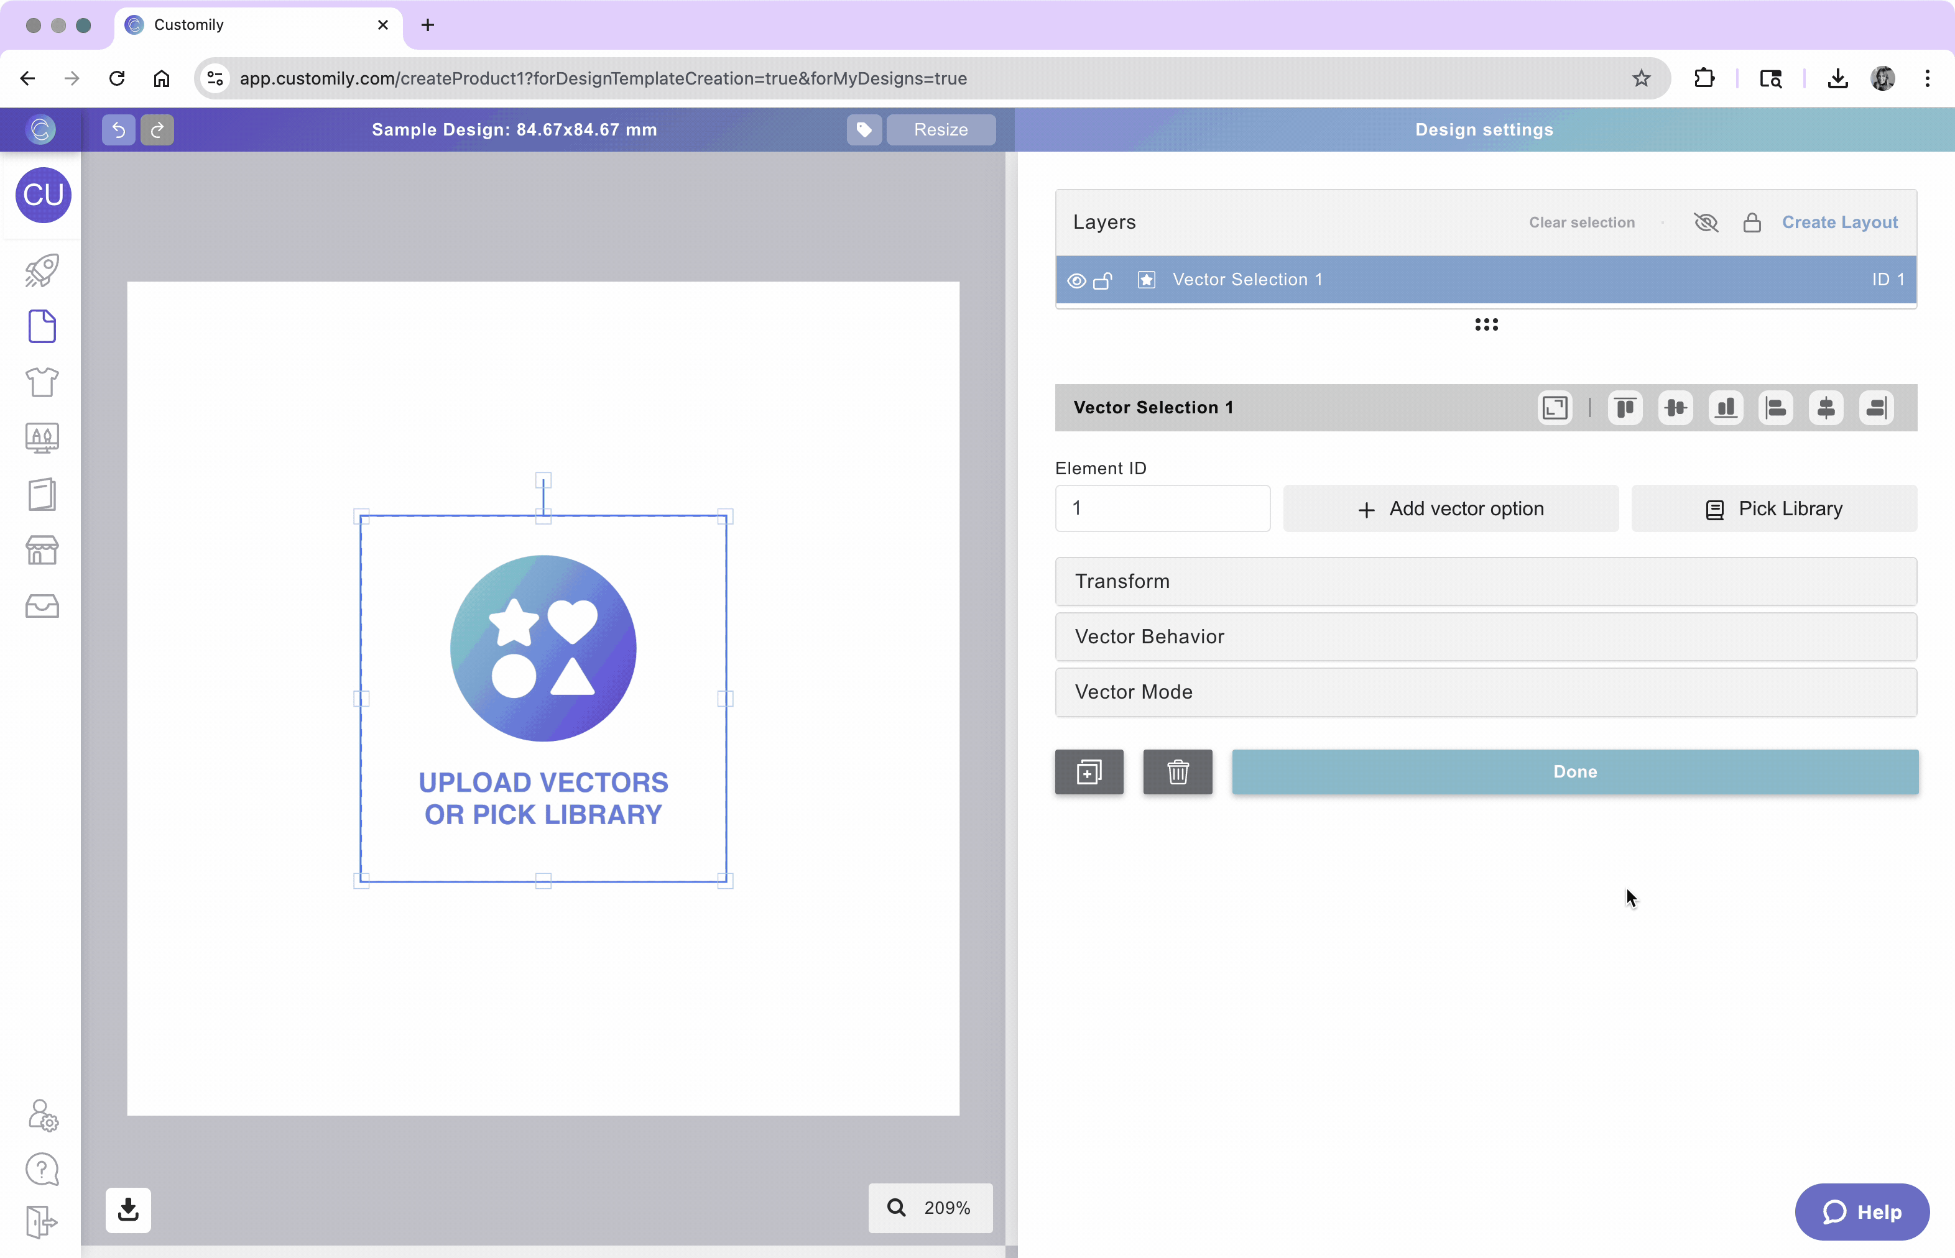Click the tag icon beside Resize
The width and height of the screenshot is (1955, 1258).
[x=864, y=129]
